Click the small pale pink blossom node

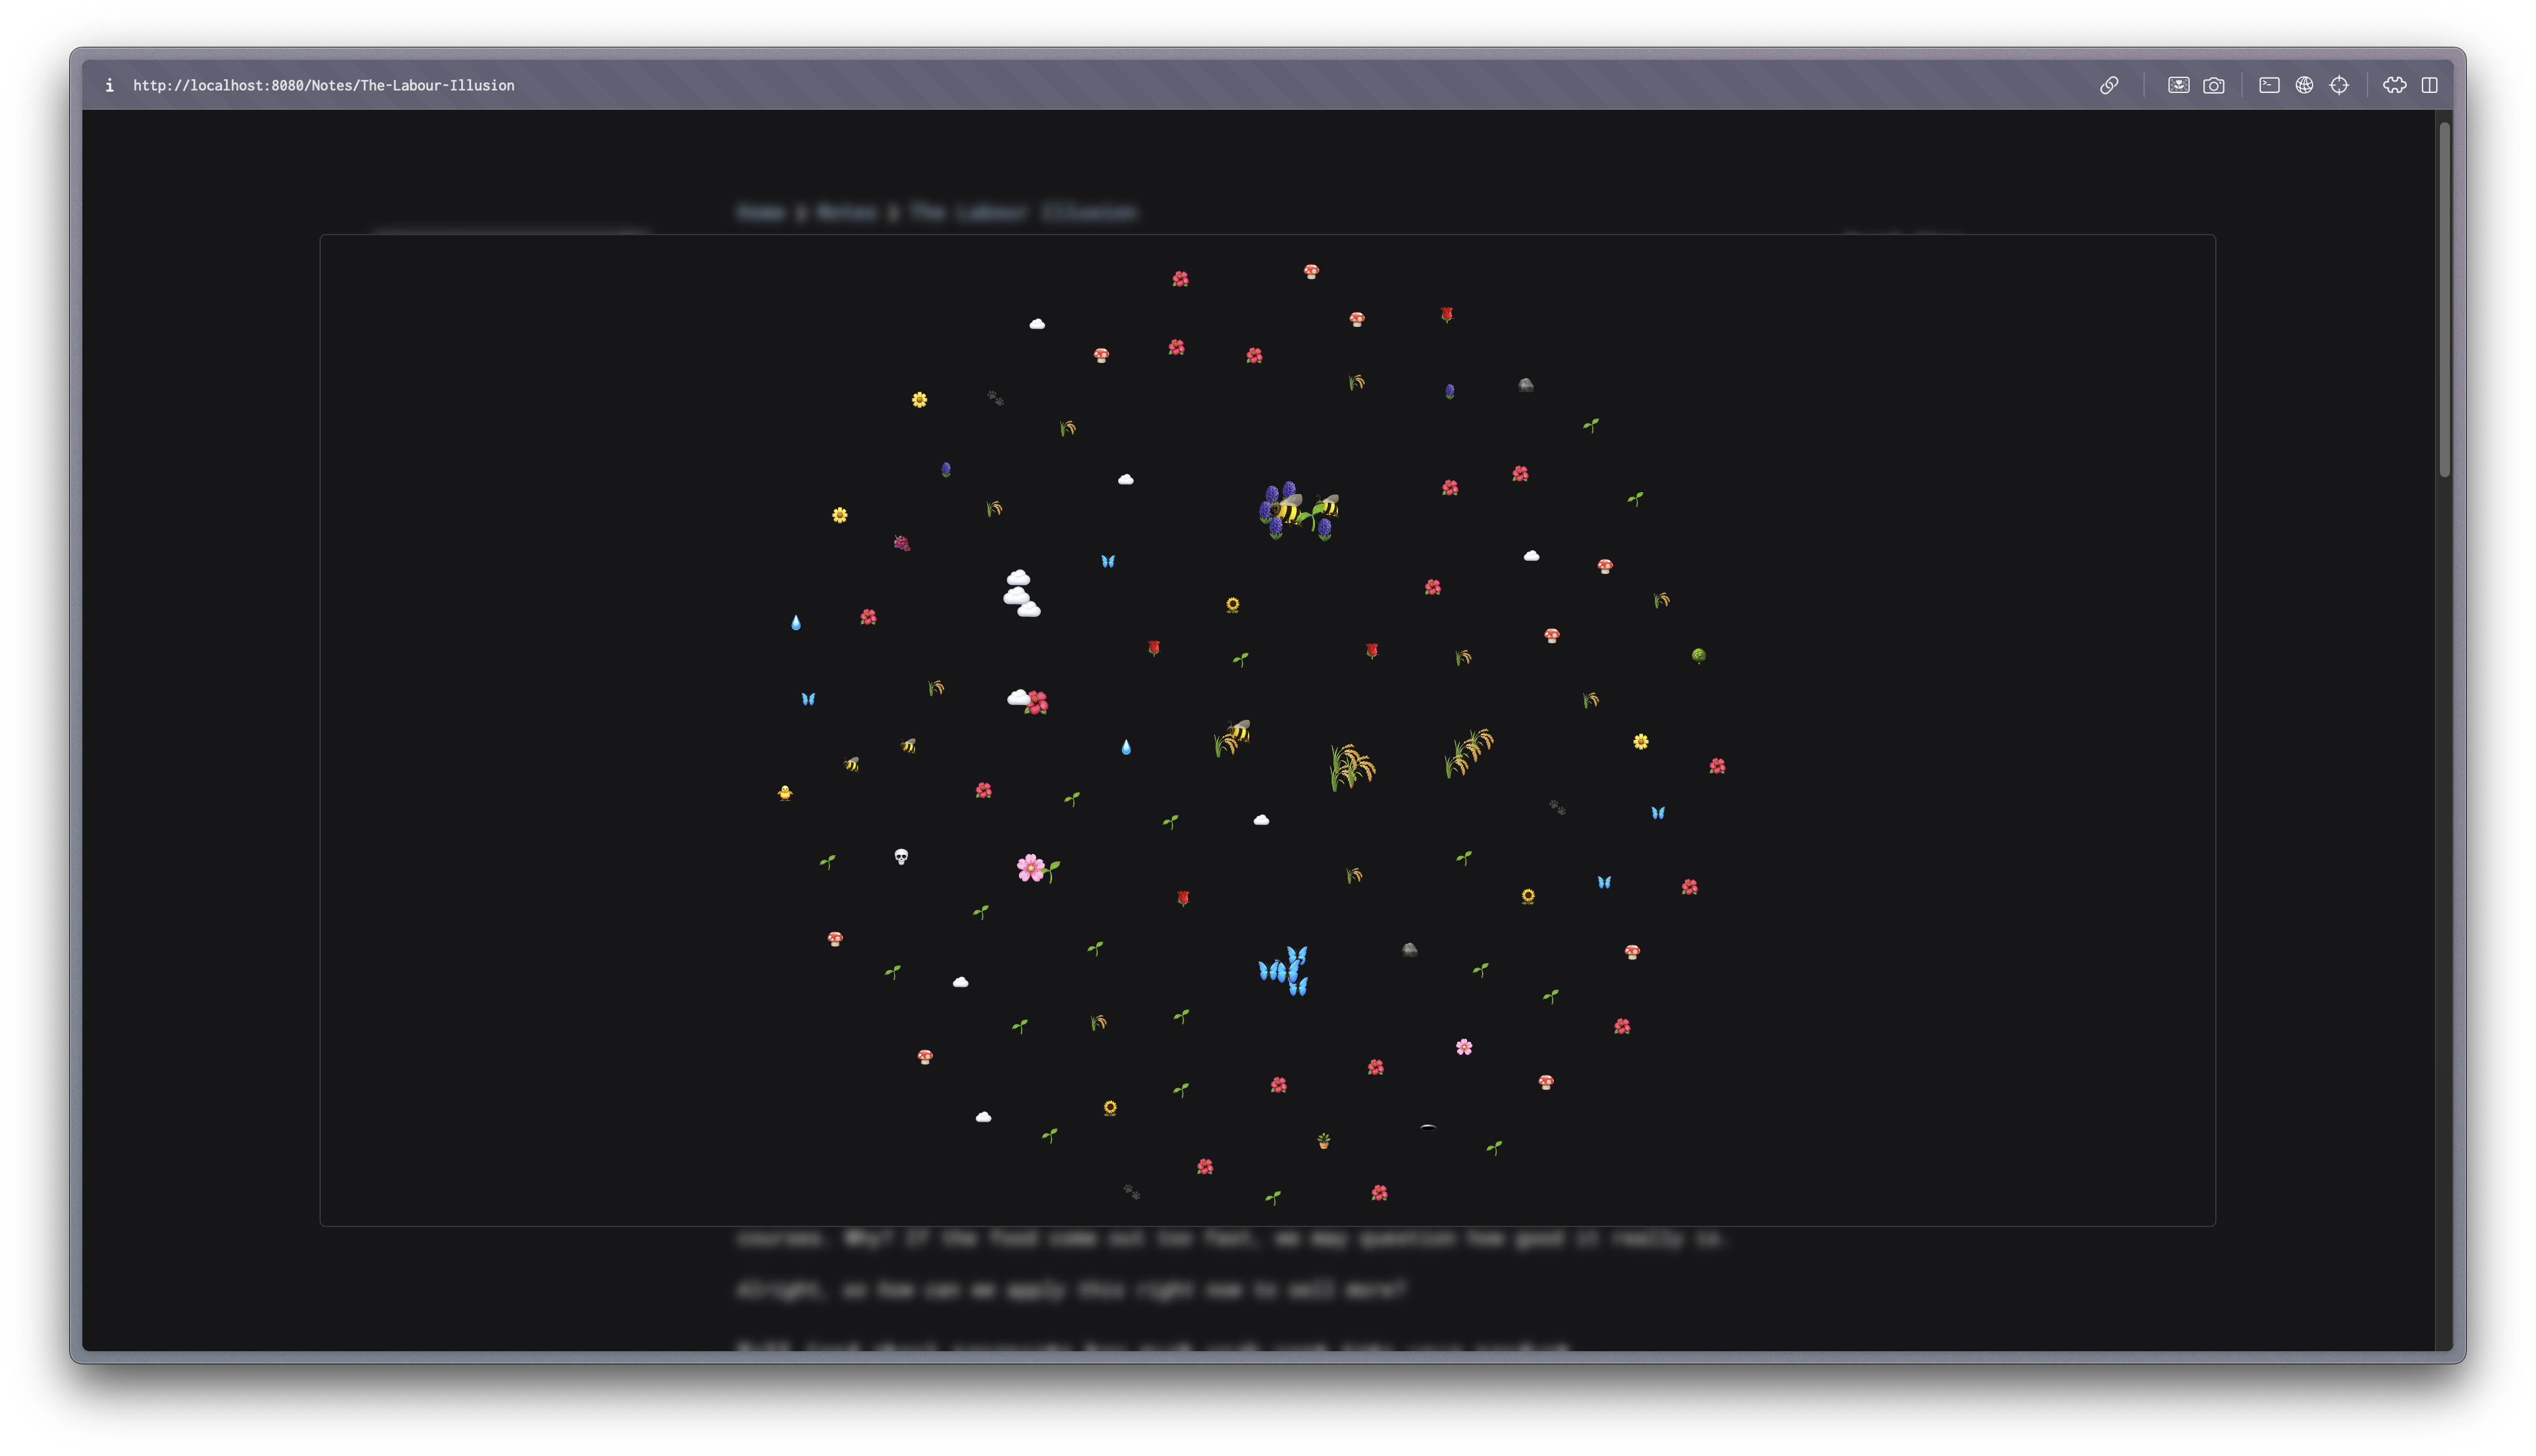(1464, 1047)
